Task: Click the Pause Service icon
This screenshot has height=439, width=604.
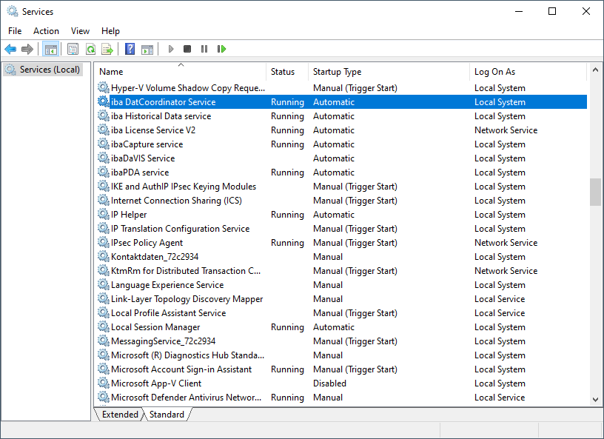Action: pyautogui.click(x=204, y=49)
